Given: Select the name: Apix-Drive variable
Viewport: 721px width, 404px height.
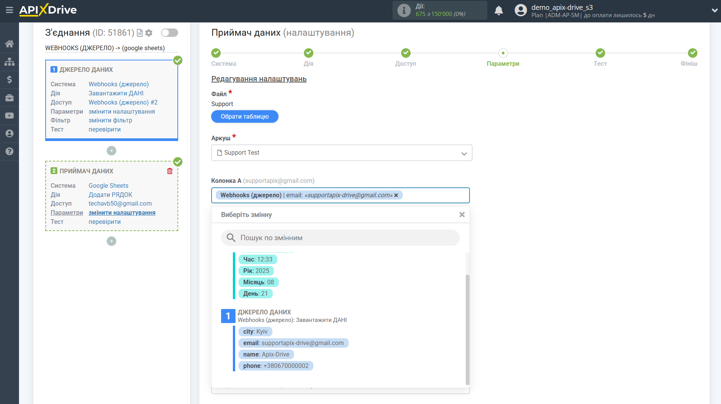Looking at the screenshot, I should 266,355.
